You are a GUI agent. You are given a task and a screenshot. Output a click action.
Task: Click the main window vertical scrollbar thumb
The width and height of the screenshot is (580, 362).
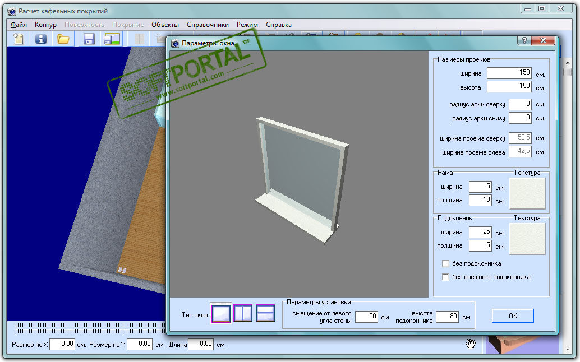[568, 72]
